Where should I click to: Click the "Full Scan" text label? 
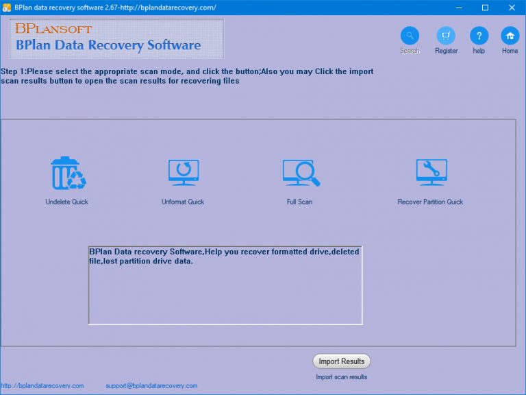click(x=299, y=202)
